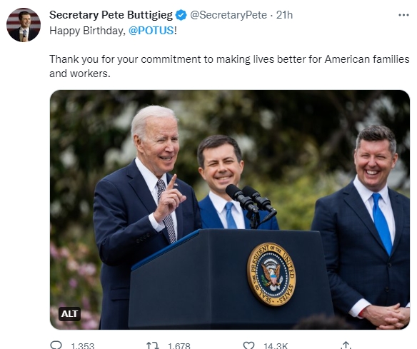The height and width of the screenshot is (349, 417).
Task: Click the 'Happy Birthday,' tweet text
Action: point(87,31)
